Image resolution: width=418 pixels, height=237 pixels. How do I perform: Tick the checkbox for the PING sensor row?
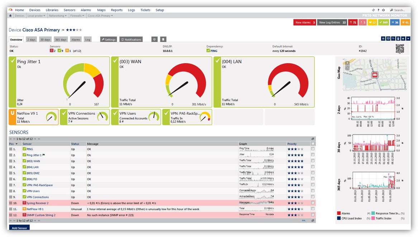click(x=313, y=149)
